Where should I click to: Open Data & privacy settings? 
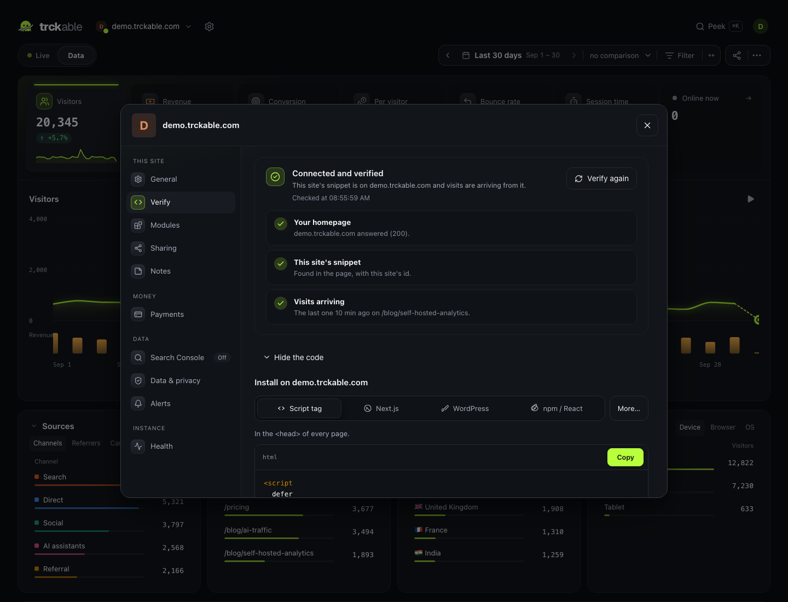pyautogui.click(x=181, y=381)
